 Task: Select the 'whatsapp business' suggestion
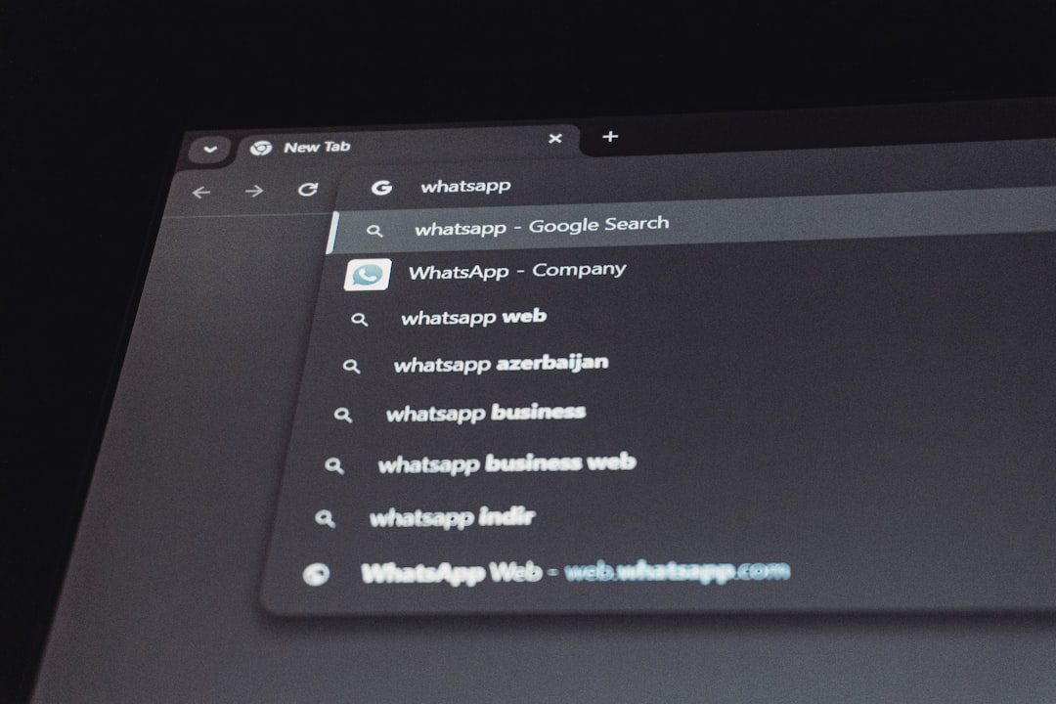click(486, 413)
